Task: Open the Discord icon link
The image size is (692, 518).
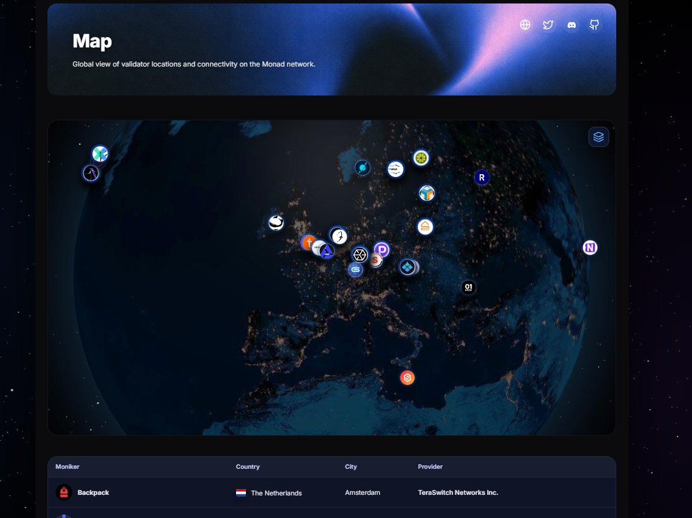Action: coord(572,25)
